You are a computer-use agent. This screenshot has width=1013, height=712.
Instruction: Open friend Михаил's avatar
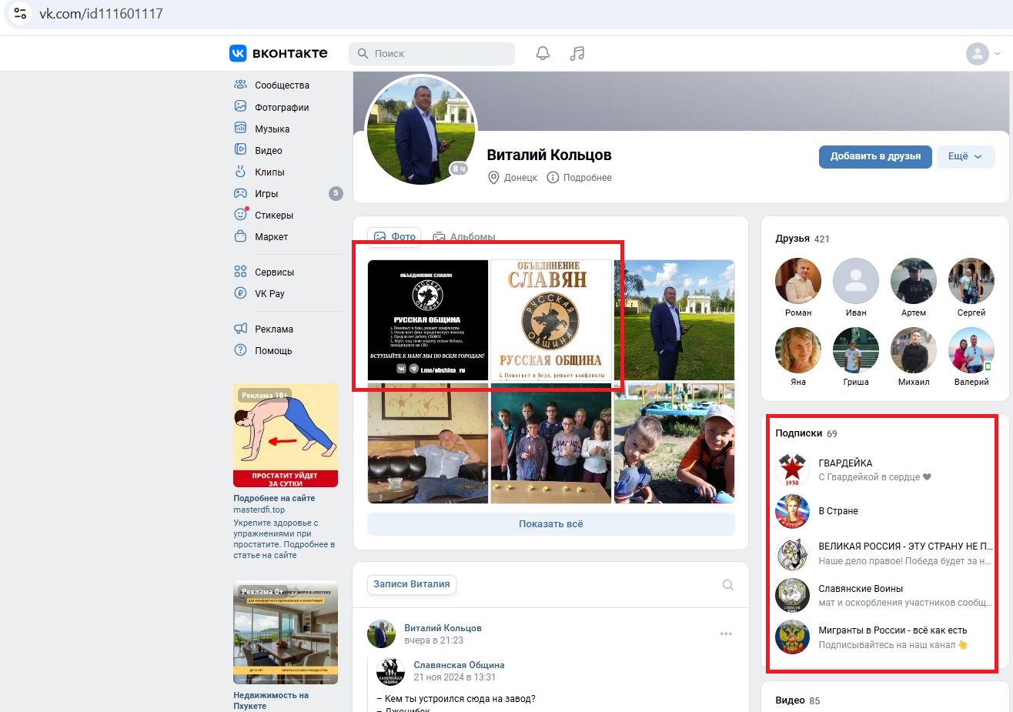click(x=914, y=350)
